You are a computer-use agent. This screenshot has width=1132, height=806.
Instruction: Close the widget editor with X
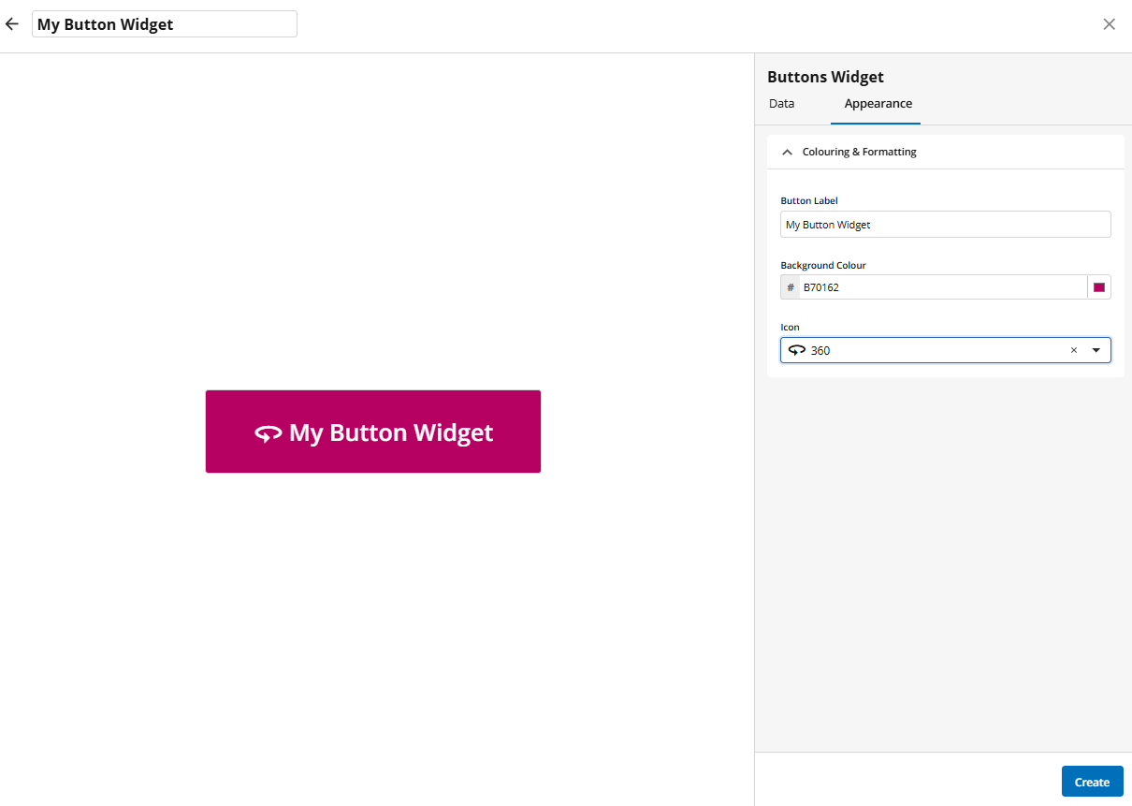1109,24
